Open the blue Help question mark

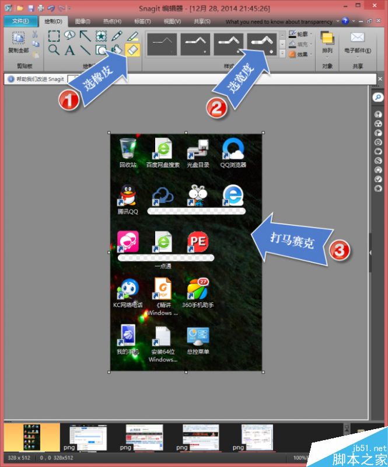coord(345,20)
